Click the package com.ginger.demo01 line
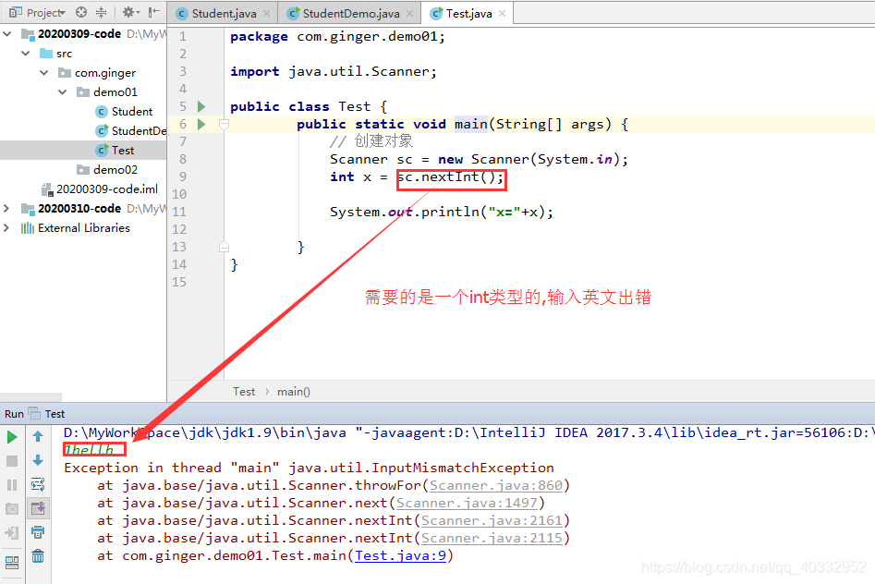This screenshot has height=584, width=875. pos(337,37)
